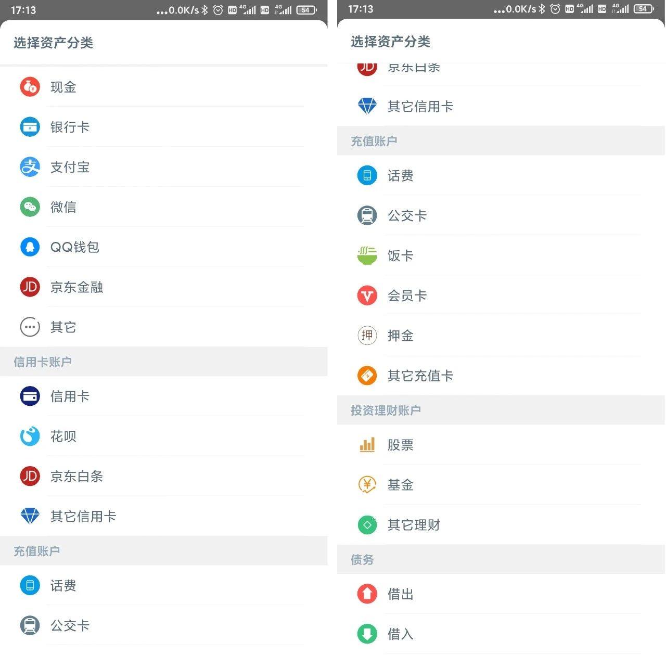Select the green 借入 down-arrow icon
Viewport: 666px width, 655px height.
(367, 634)
